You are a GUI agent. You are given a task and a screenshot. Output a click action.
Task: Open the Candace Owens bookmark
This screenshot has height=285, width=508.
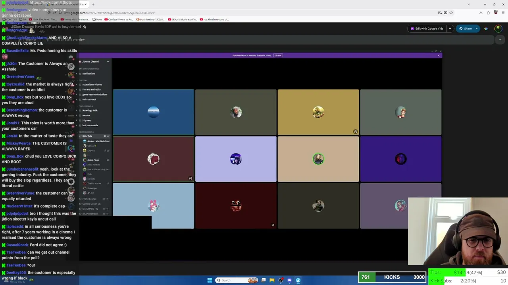coord(119,19)
